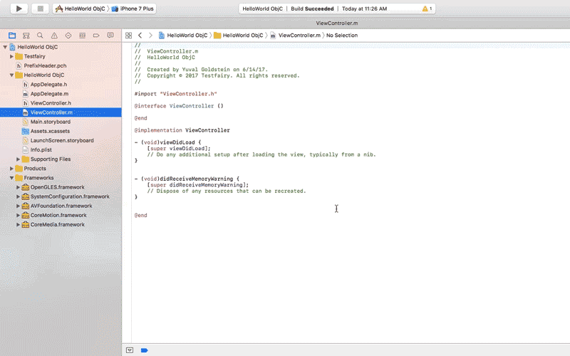Expand the Supporting Files group
Viewport: 570px width, 356px height.
click(19, 159)
